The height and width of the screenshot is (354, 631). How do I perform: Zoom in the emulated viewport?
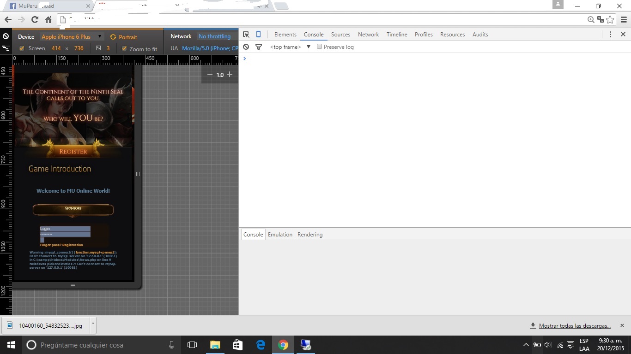[x=230, y=75]
